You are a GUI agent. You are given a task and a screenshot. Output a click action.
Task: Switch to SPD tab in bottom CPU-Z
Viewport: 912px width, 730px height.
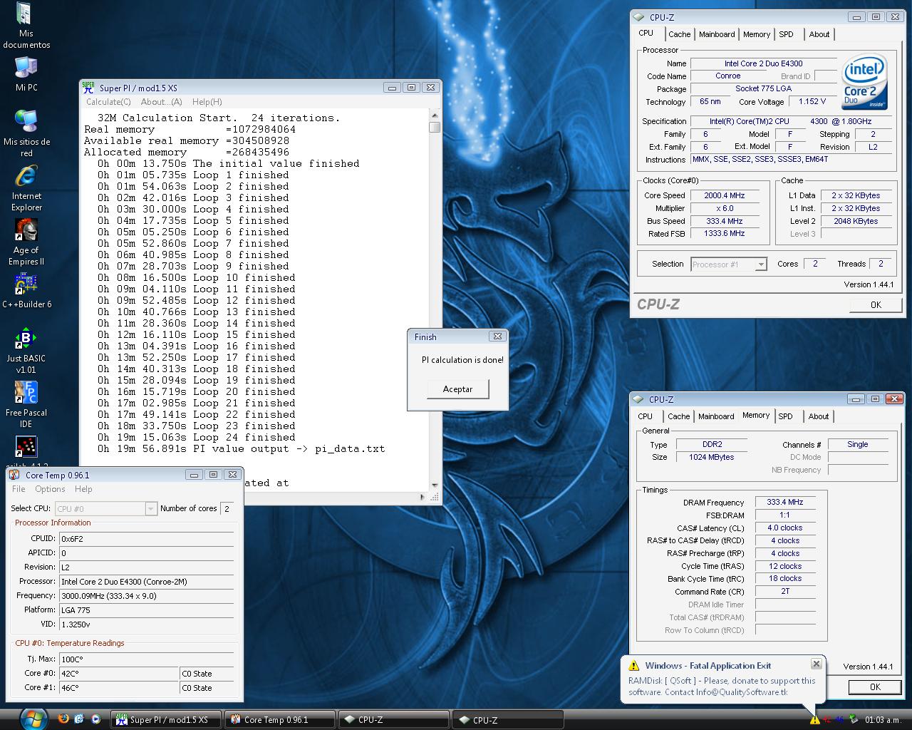786,416
